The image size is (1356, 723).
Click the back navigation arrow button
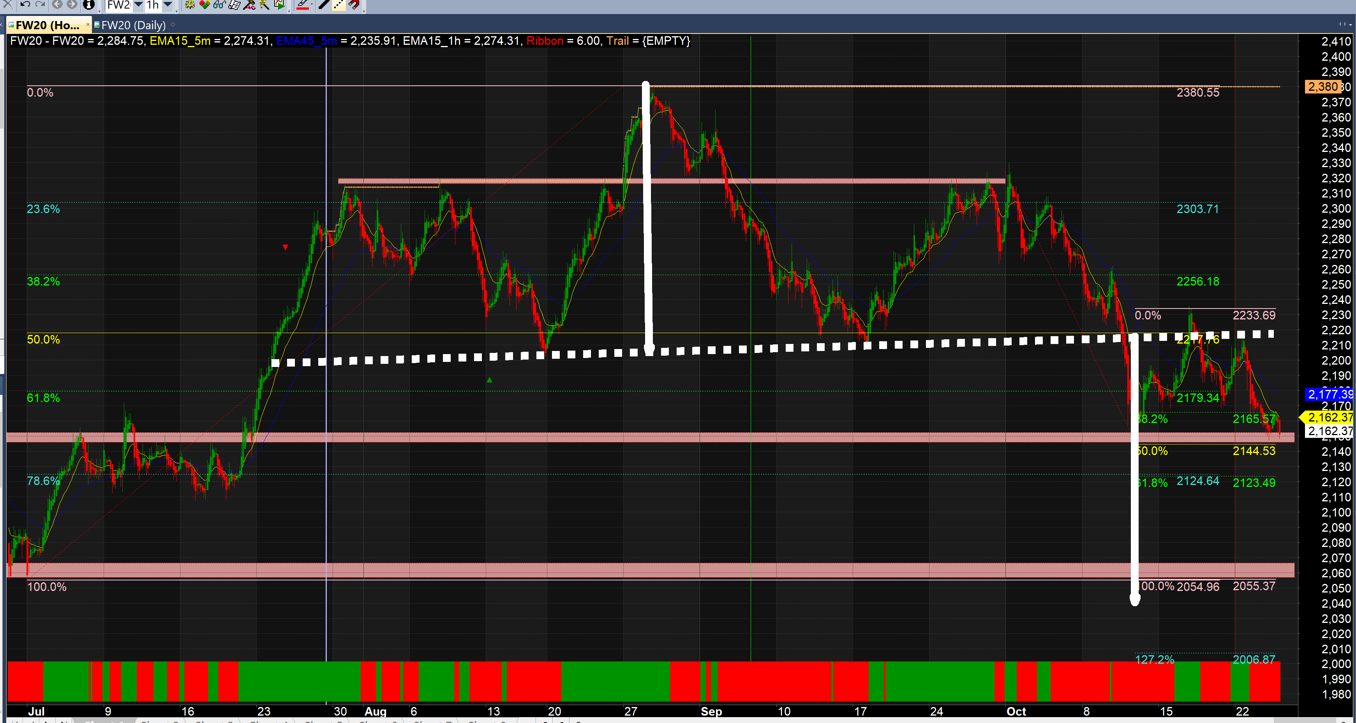point(57,4)
